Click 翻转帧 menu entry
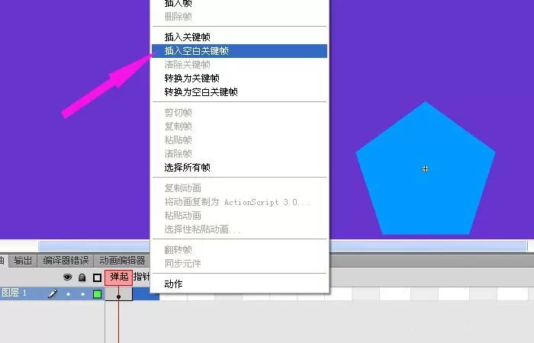The height and width of the screenshot is (343, 534). tap(240, 250)
